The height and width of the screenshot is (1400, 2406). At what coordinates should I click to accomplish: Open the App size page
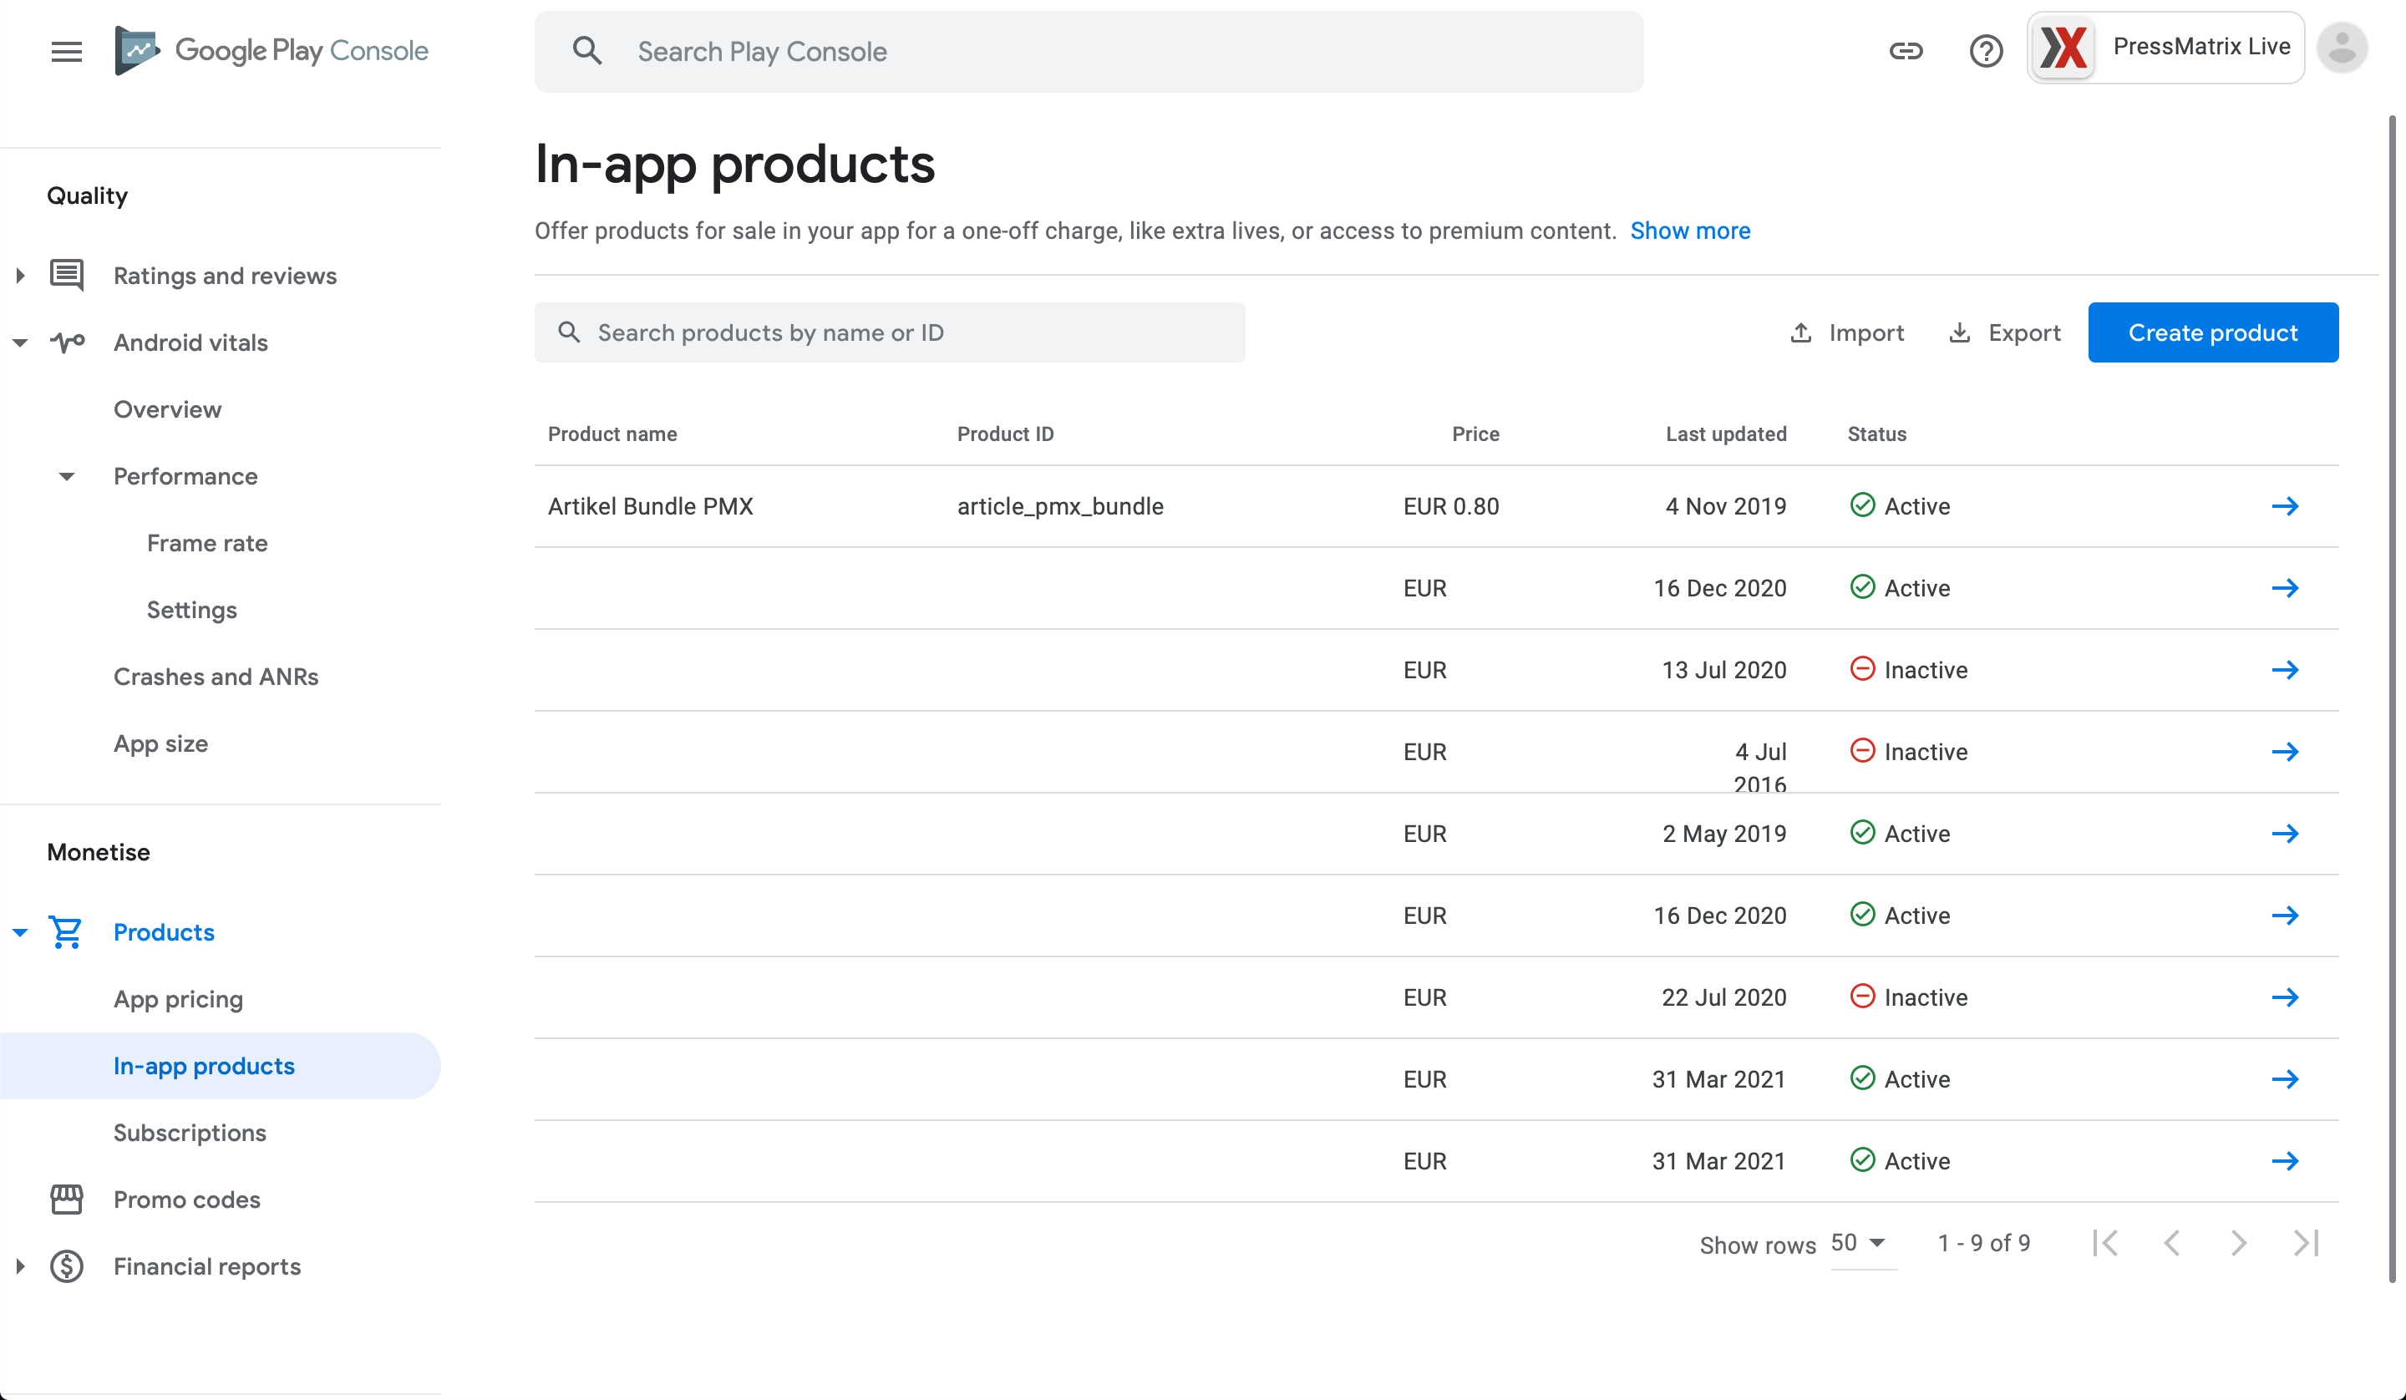pos(160,743)
